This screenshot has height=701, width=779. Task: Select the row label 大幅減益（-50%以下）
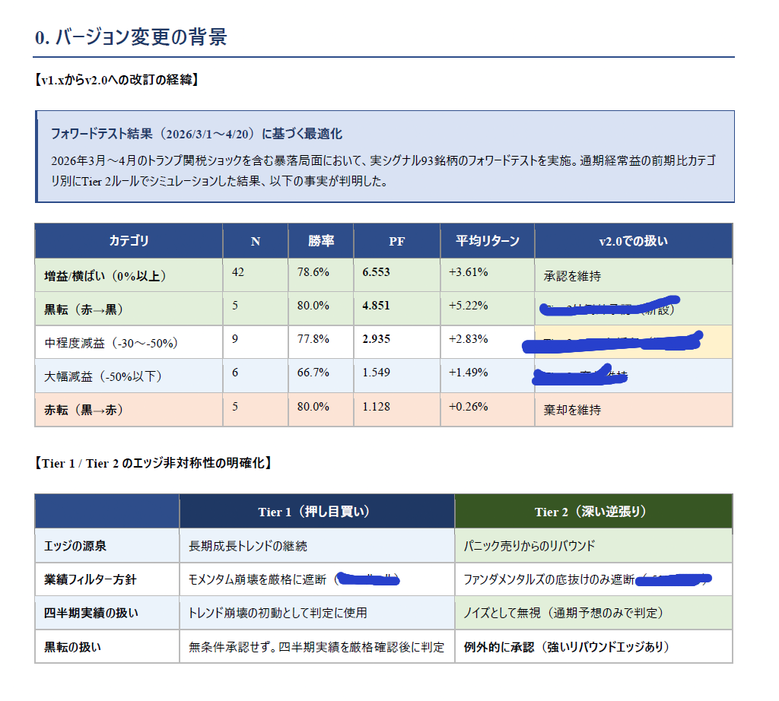click(103, 376)
